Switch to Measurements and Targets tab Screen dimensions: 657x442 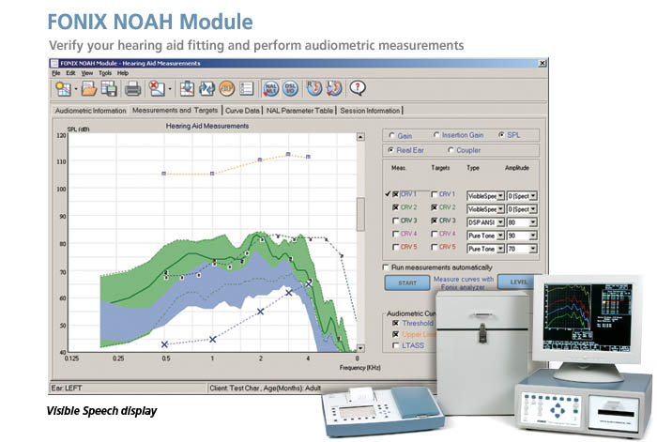pos(176,110)
